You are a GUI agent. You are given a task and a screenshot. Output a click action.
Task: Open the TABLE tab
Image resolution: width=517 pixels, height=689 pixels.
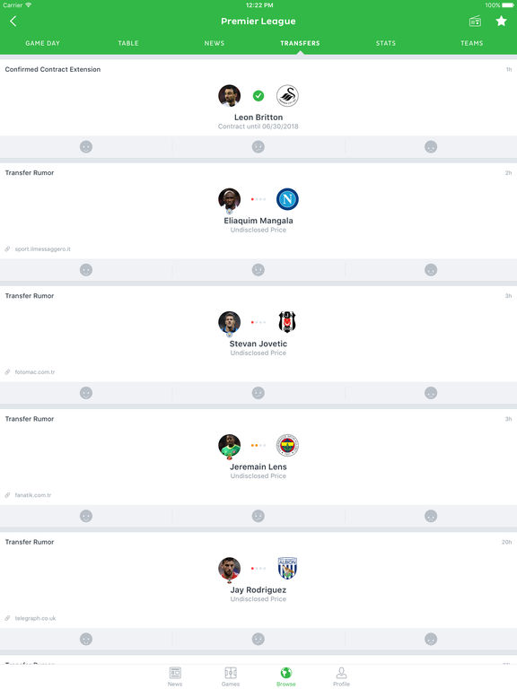pyautogui.click(x=128, y=43)
